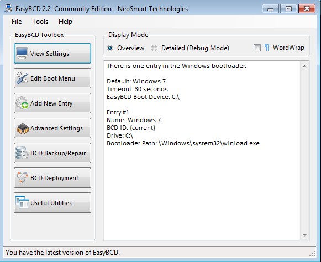This screenshot has height=262, width=321.
Task: Click the gear-plus icon for Add New Entry
Action: [x=22, y=103]
